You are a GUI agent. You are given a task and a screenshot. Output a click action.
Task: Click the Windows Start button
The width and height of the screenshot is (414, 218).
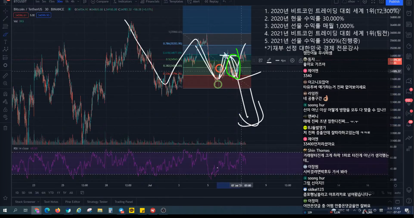5,210
